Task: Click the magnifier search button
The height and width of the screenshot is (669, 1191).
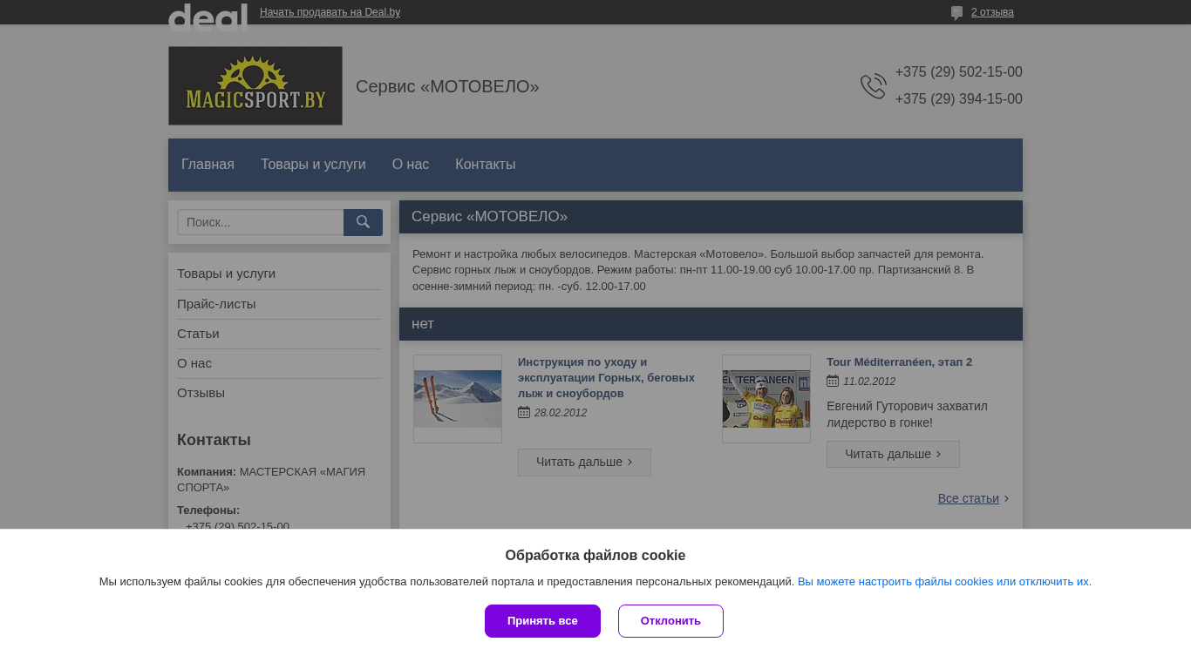Action: click(x=363, y=222)
